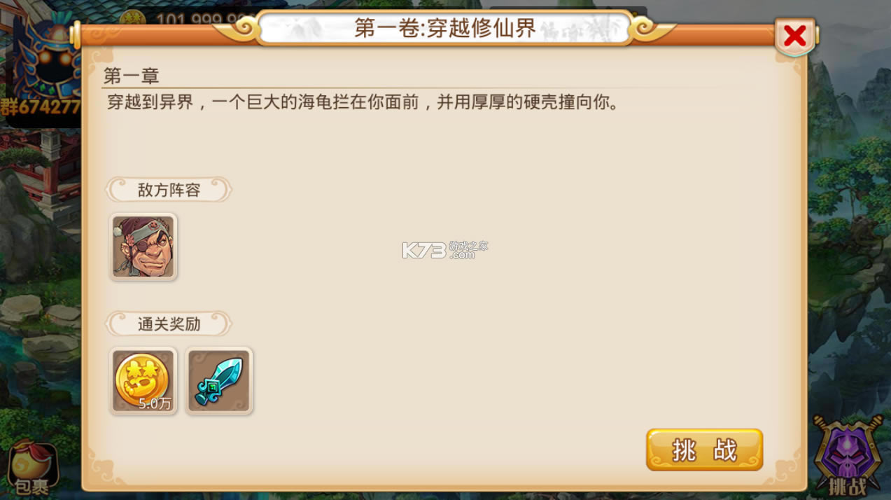The height and width of the screenshot is (500, 891).
Task: Click the golden swirl right of title
Action: (x=652, y=29)
